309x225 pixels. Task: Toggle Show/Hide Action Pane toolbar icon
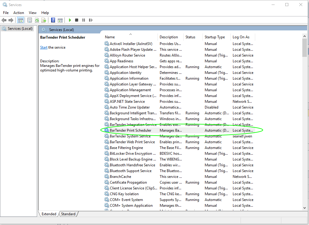(x=60, y=20)
